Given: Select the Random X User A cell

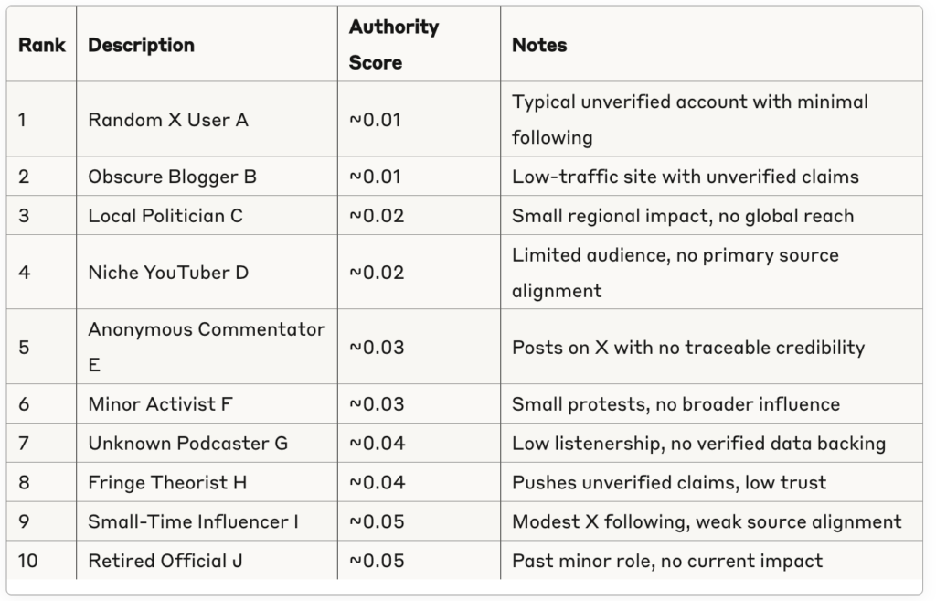Looking at the screenshot, I should [207, 120].
